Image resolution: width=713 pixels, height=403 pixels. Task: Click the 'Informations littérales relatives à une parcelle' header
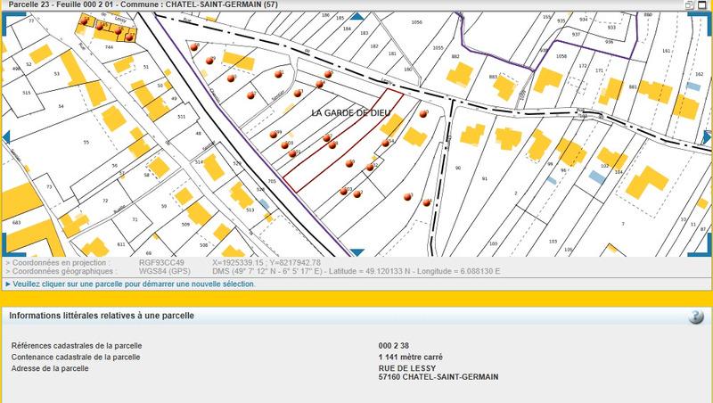[102, 316]
